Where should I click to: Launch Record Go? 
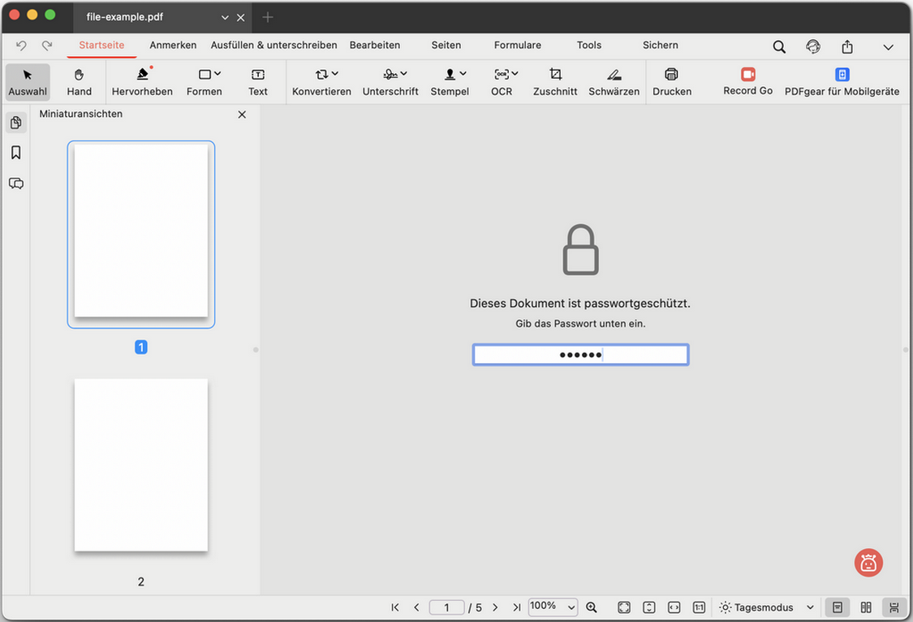click(747, 81)
